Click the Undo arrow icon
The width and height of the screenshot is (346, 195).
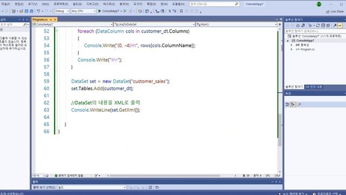pos(38,11)
